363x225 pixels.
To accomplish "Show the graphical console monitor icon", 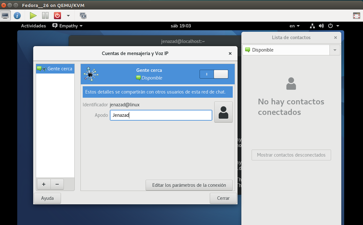I will [x=5, y=16].
